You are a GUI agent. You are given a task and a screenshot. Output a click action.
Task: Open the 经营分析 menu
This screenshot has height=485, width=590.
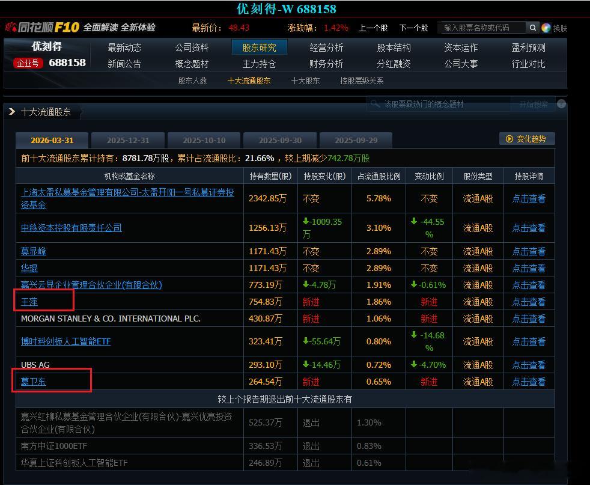[x=326, y=47]
